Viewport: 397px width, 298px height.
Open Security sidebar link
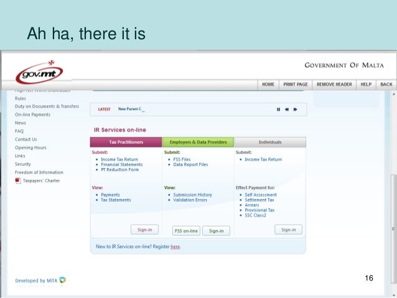click(22, 164)
